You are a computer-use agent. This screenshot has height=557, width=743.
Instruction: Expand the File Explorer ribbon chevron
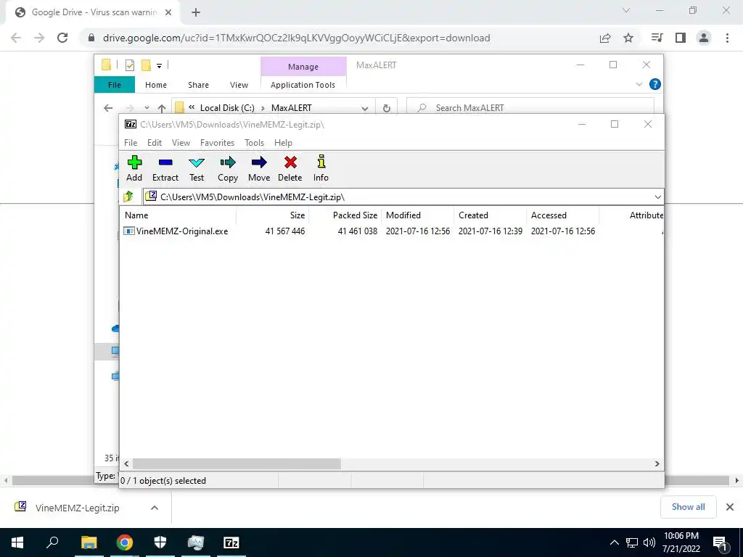tap(639, 84)
